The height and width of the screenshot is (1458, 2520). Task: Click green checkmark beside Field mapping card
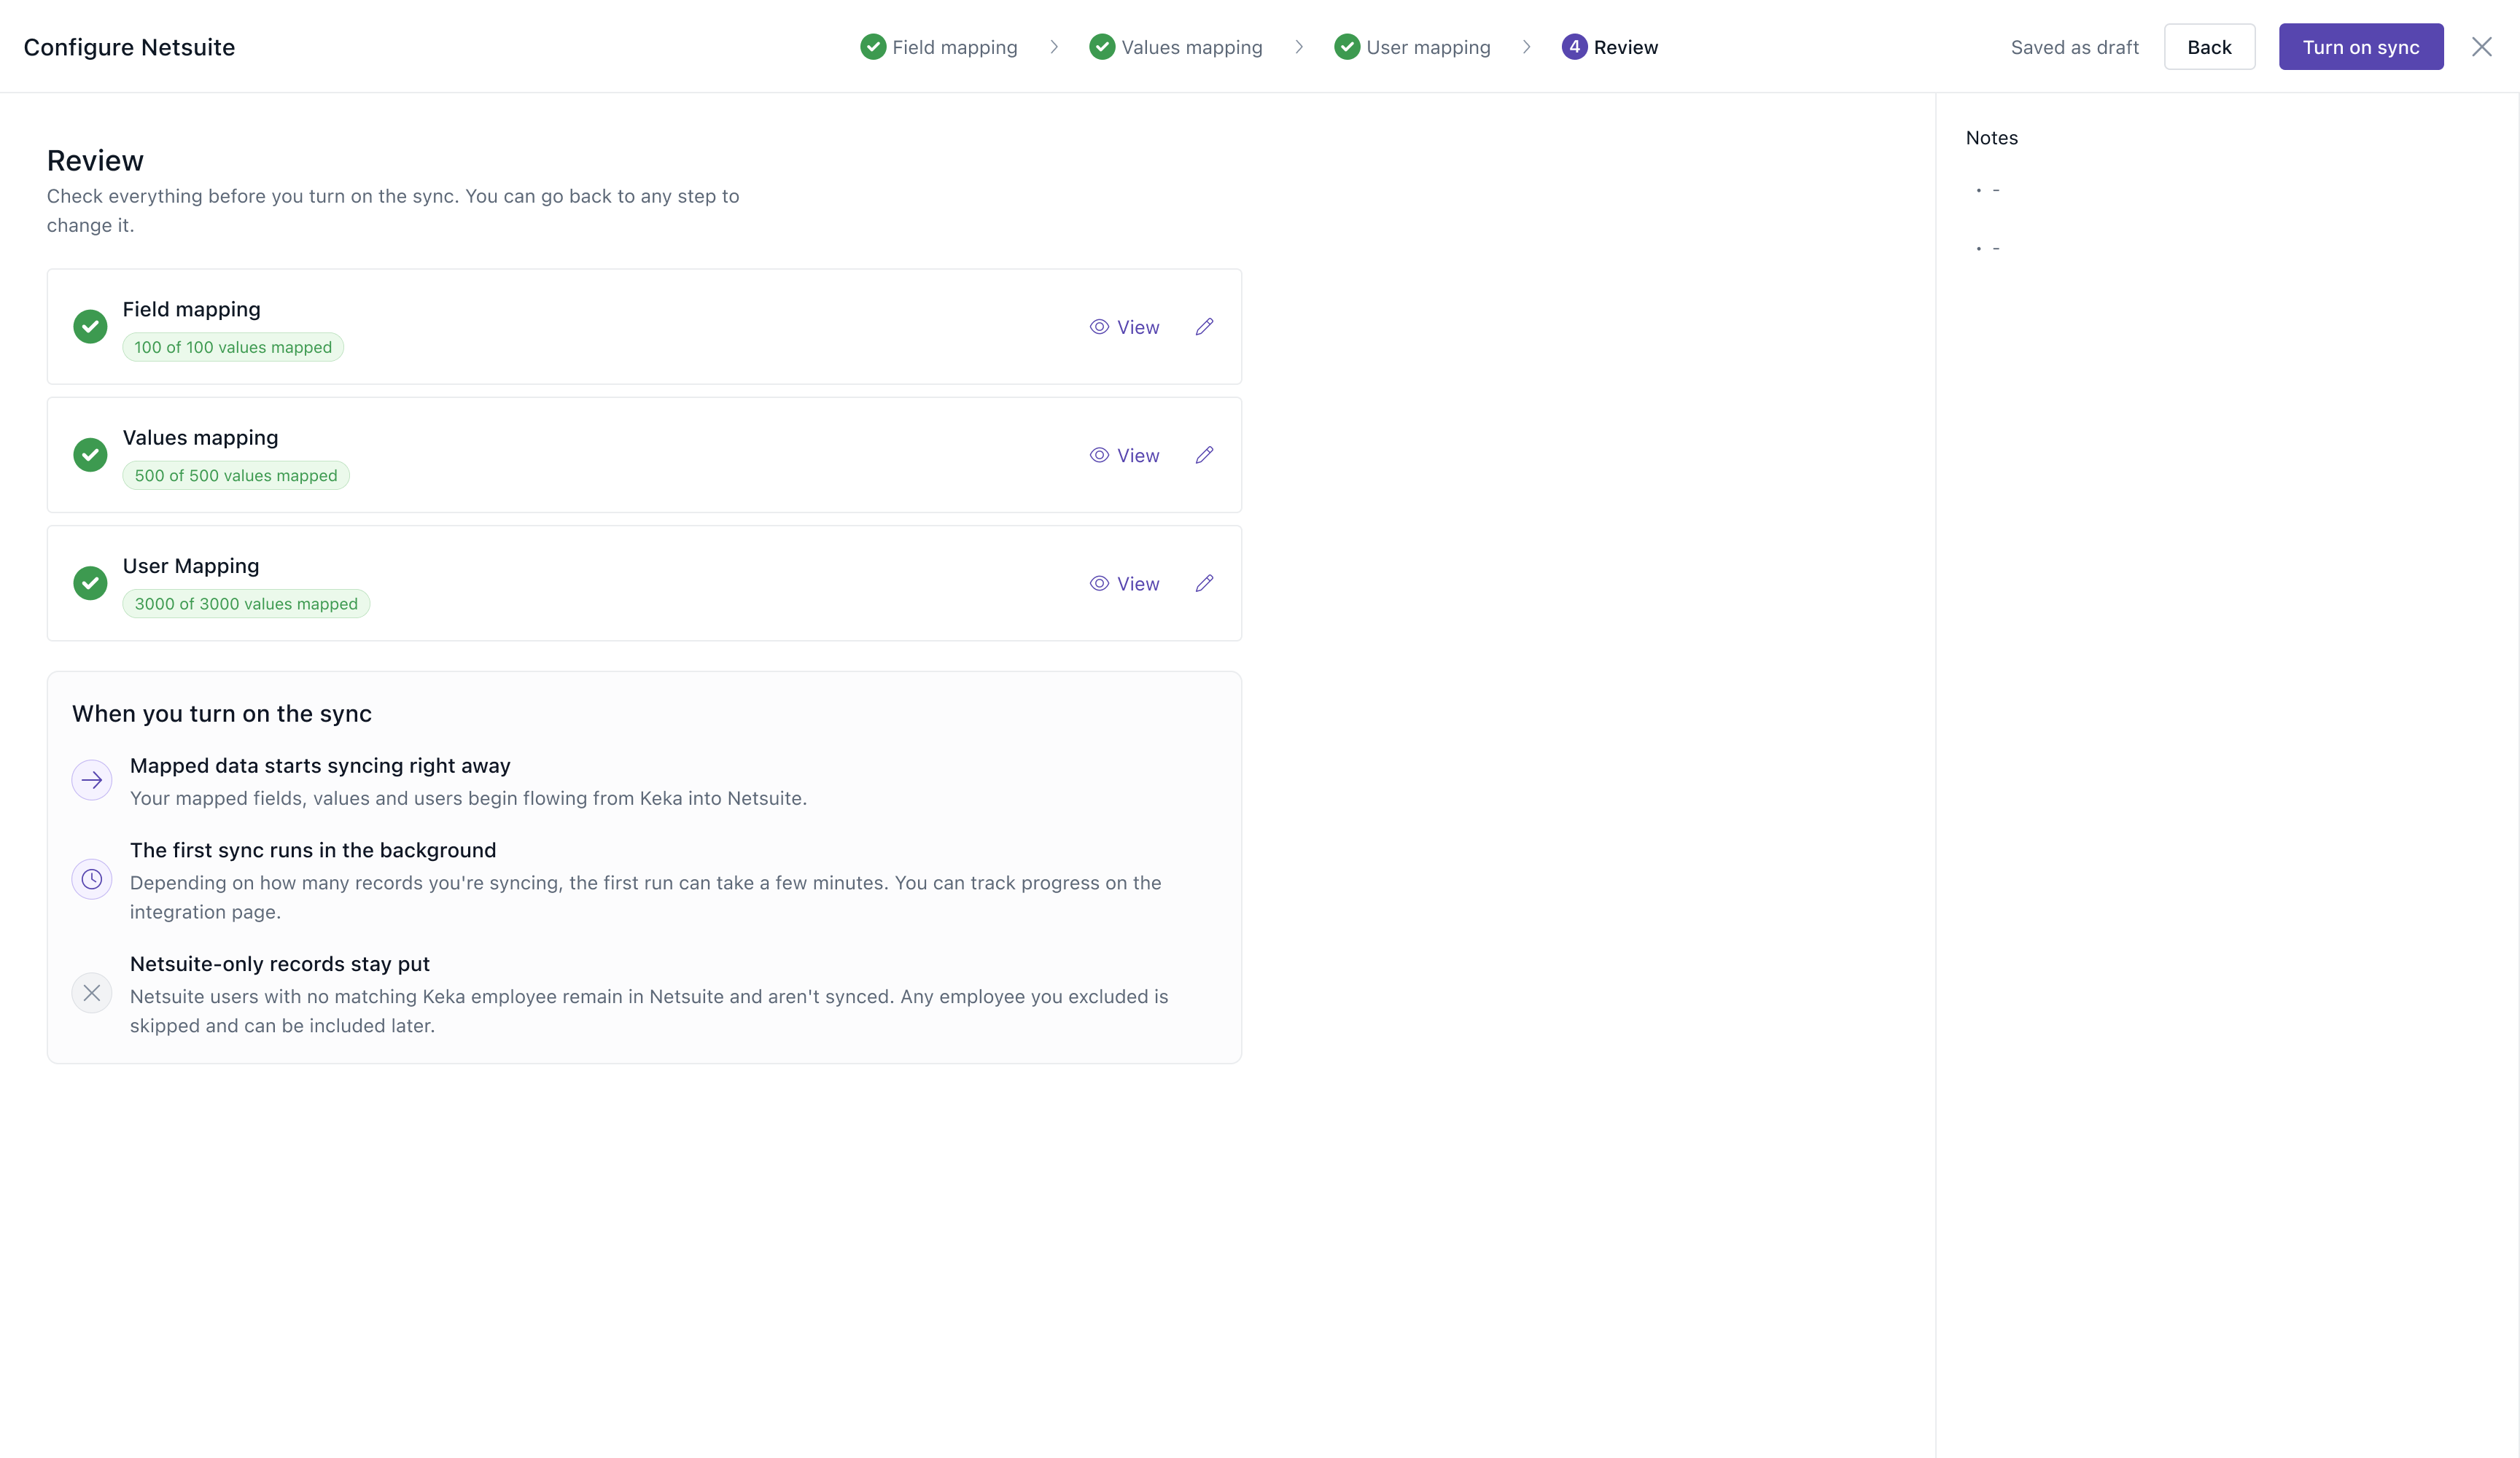coord(90,326)
